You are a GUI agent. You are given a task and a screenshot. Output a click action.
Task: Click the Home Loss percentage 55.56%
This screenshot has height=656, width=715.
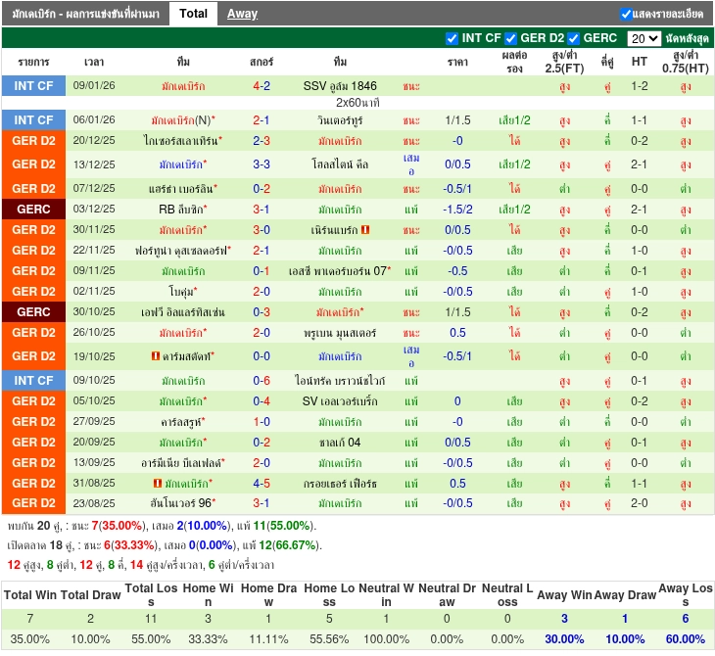[x=329, y=639]
